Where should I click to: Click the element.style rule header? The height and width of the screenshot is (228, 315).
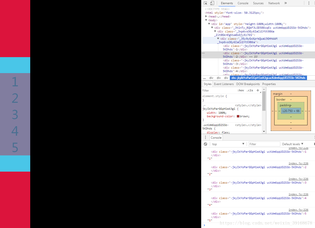(215, 96)
